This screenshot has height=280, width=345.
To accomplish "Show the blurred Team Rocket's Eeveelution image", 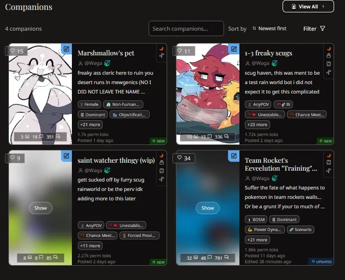I will [208, 208].
